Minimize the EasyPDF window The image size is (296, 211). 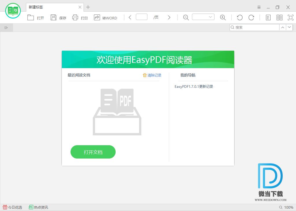(268, 7)
